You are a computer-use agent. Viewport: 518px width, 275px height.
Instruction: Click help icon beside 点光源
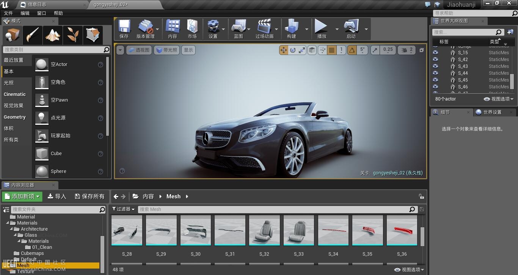[x=100, y=118]
